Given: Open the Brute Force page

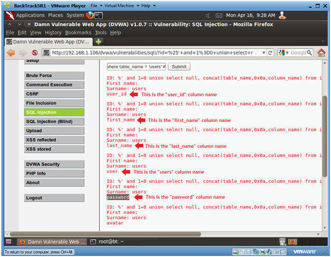Looking at the screenshot, I should [54, 75].
